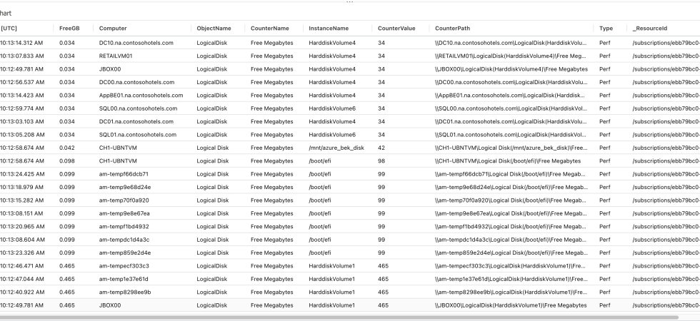Click the \\CH1-UBNTVM\Logical Disk(/boot/efi) counter path
This screenshot has width=700, height=321.
point(508,161)
